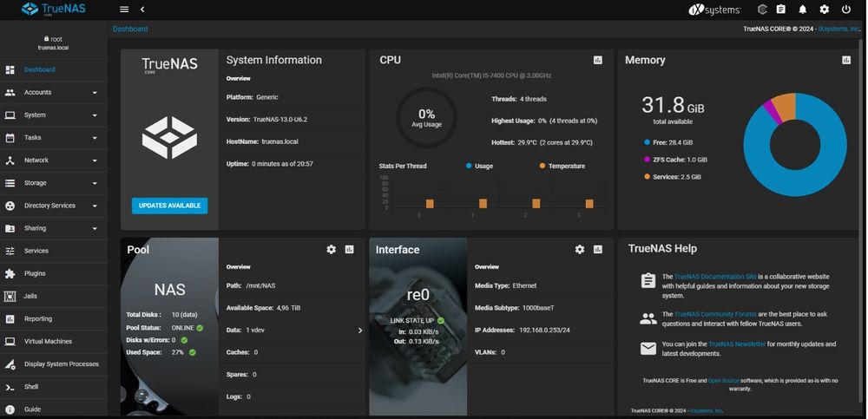Open the TrueCommand status icon
This screenshot has width=868, height=419.
click(762, 10)
